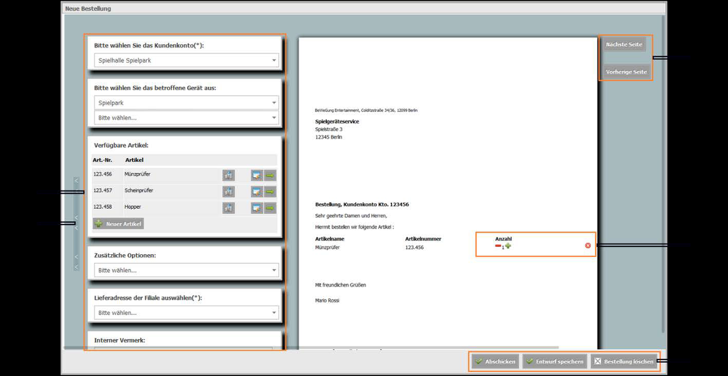
Task: Remove Münzprüfer from order via red X icon
Action: 588,245
